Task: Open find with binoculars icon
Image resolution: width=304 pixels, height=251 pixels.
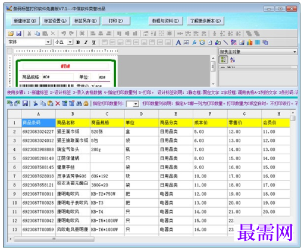Action: [x=79, y=103]
